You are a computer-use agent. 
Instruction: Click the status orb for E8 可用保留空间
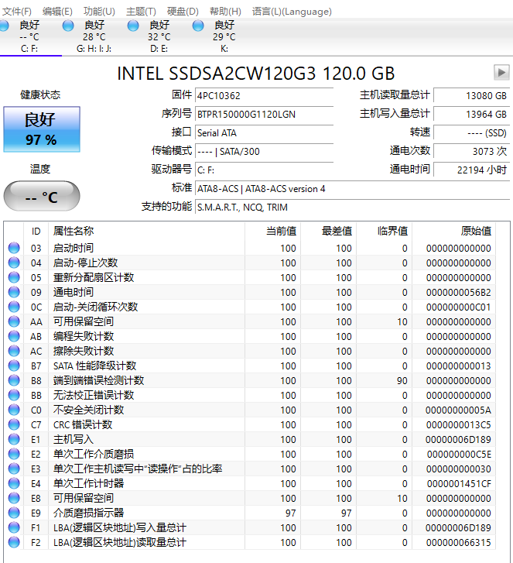(14, 499)
